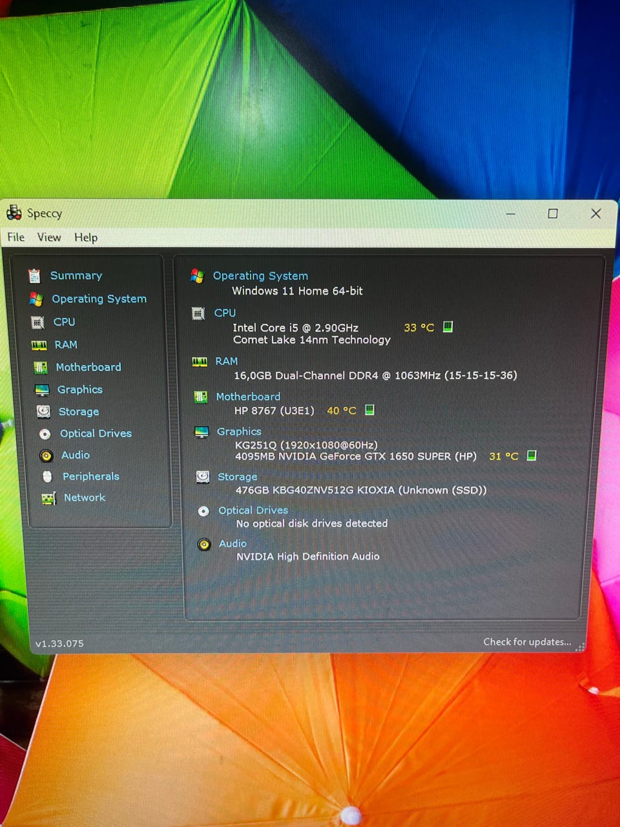Click the NVIDIA High Definition Audio text
The image size is (620, 827).
[x=308, y=556]
